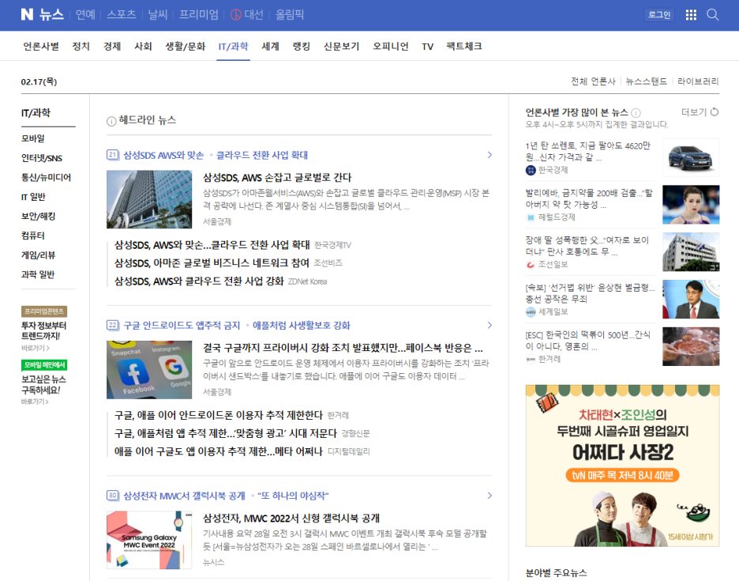Open 연예 in the top bar
Viewport: 739px width, 581px height.
point(85,15)
